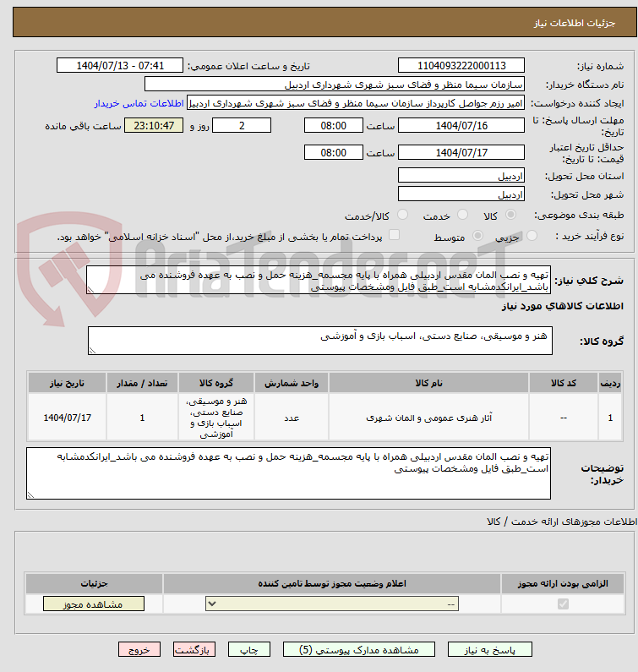
Task: Click the remaining days field showing 2
Action: (242, 126)
